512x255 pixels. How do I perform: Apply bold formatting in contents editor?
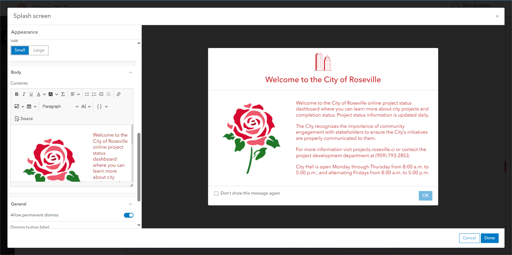coord(17,94)
